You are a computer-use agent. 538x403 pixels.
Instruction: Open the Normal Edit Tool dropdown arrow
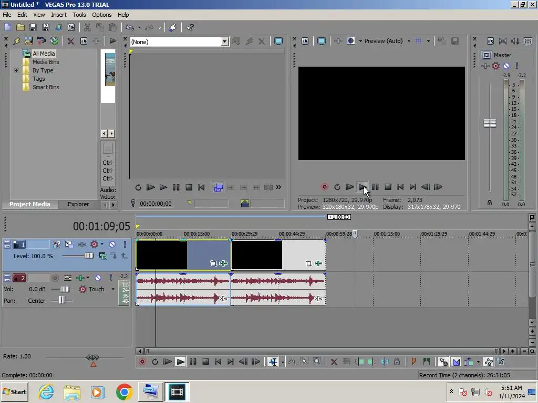(283, 362)
